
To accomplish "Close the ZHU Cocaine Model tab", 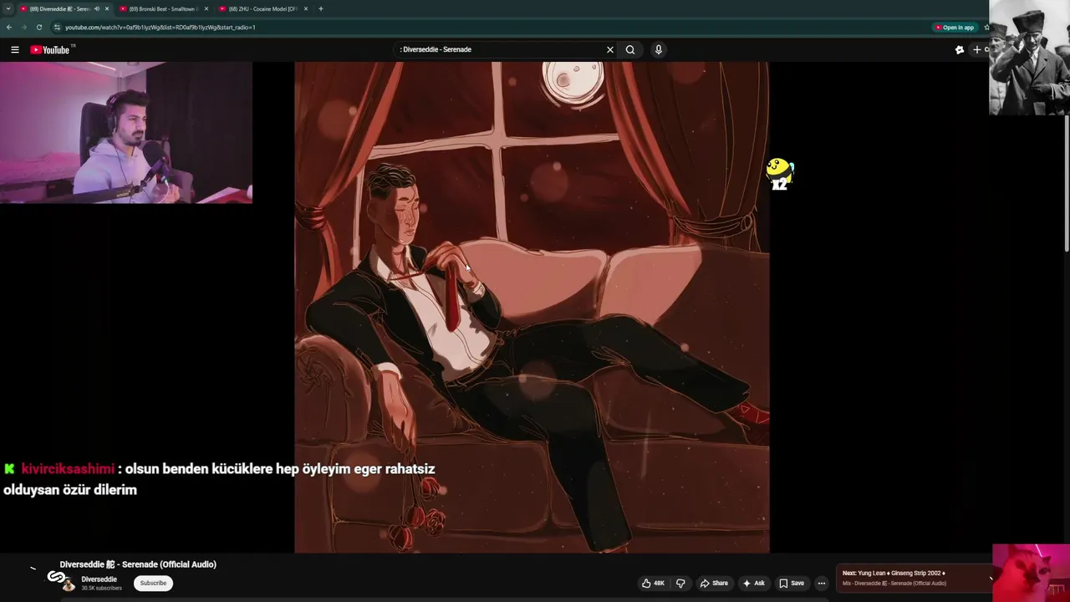I will (x=306, y=8).
